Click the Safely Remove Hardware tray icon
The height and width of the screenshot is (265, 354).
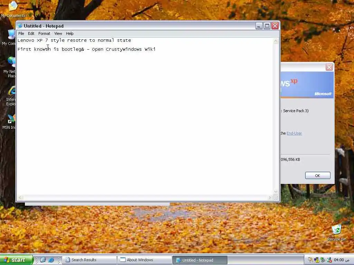click(323, 260)
